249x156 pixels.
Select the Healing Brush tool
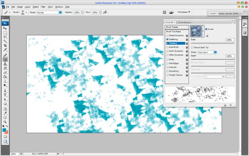(5, 55)
